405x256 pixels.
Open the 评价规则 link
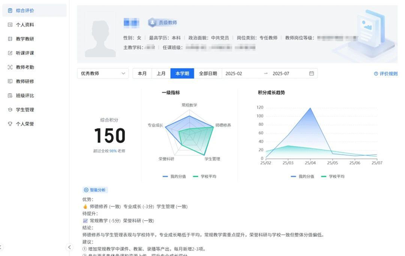coord(386,74)
